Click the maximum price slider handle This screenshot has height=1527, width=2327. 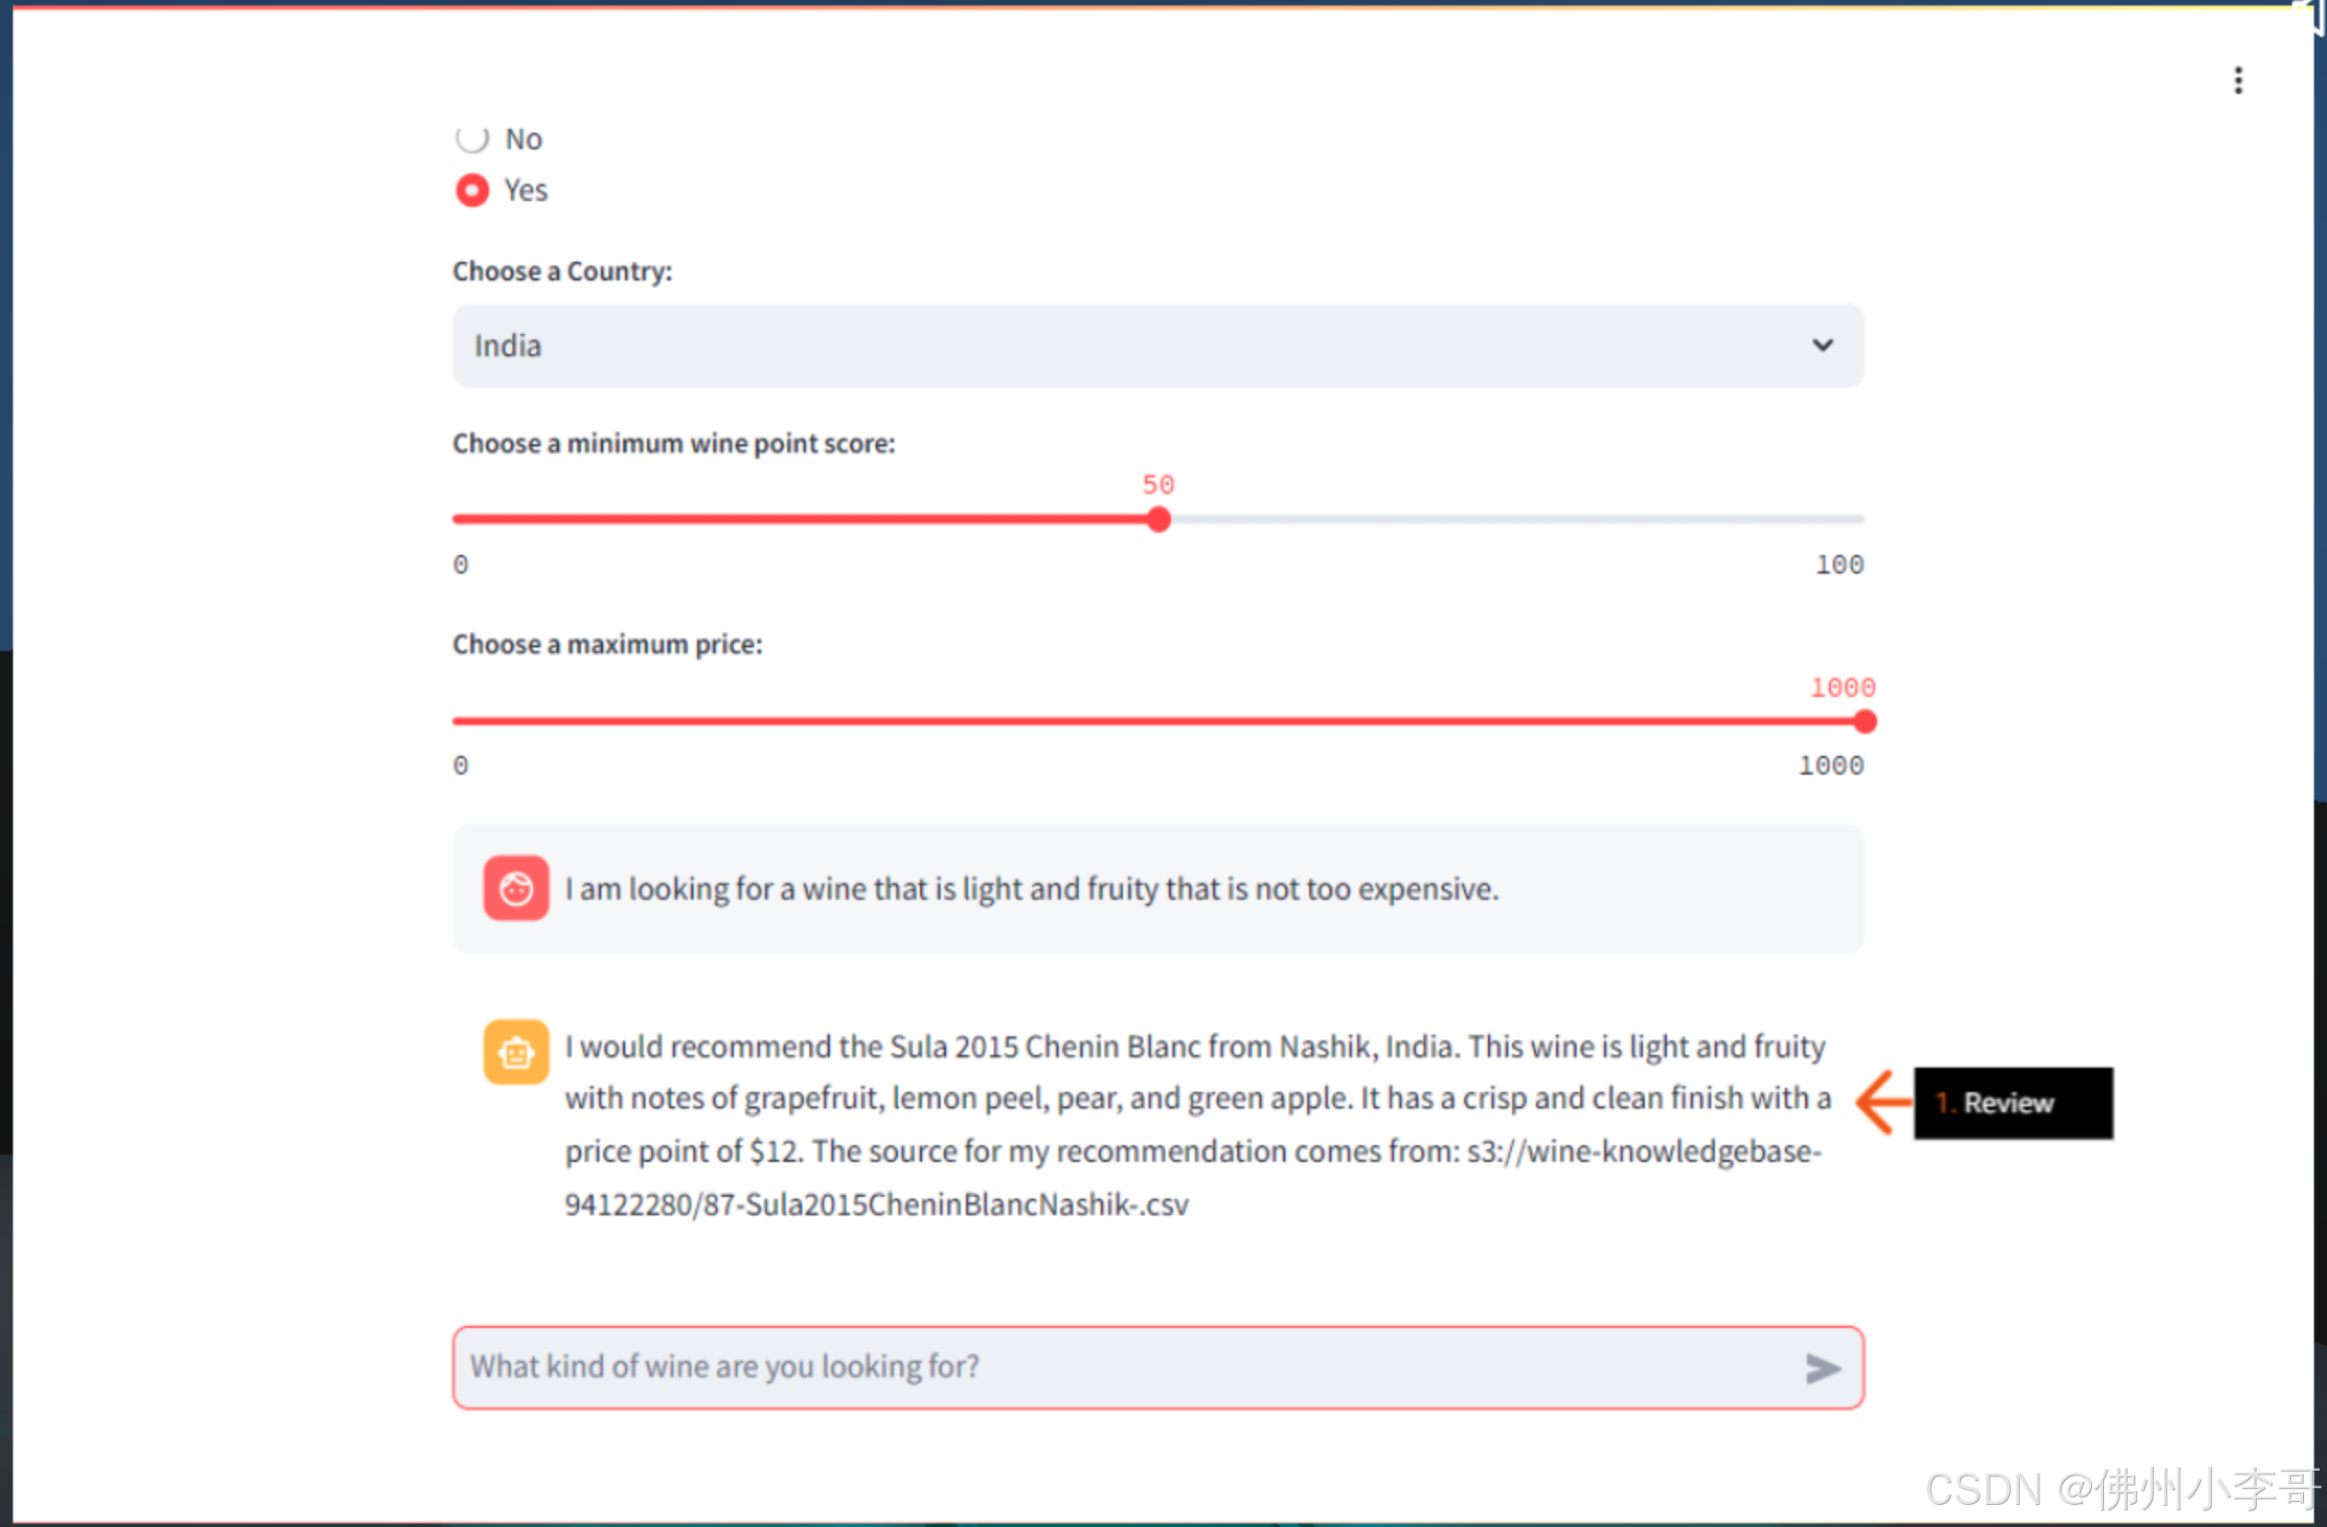(1864, 721)
